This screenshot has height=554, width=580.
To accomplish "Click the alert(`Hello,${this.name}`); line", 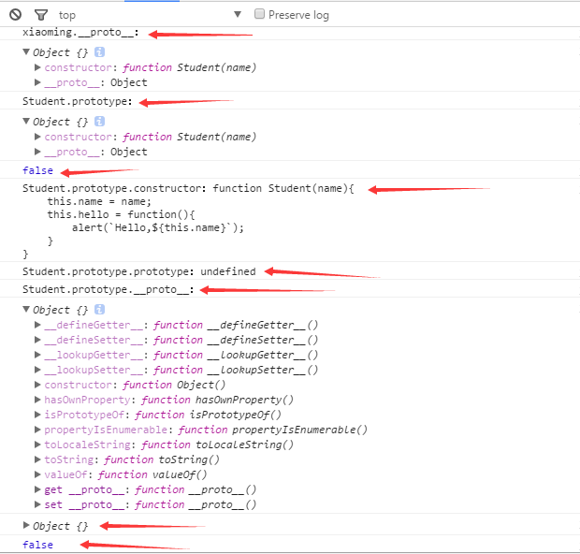I will coord(158,227).
